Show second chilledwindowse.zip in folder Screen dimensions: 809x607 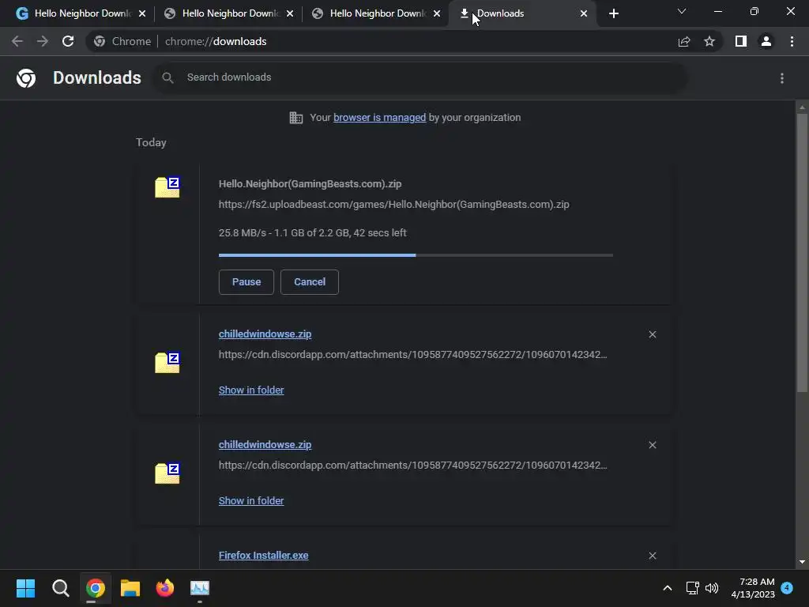(x=251, y=500)
